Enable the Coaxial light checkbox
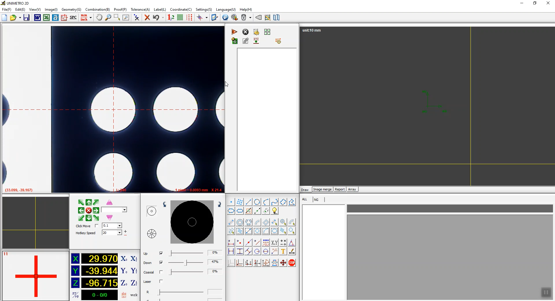 pos(161,272)
